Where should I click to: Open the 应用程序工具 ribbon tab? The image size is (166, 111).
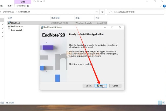23,6
